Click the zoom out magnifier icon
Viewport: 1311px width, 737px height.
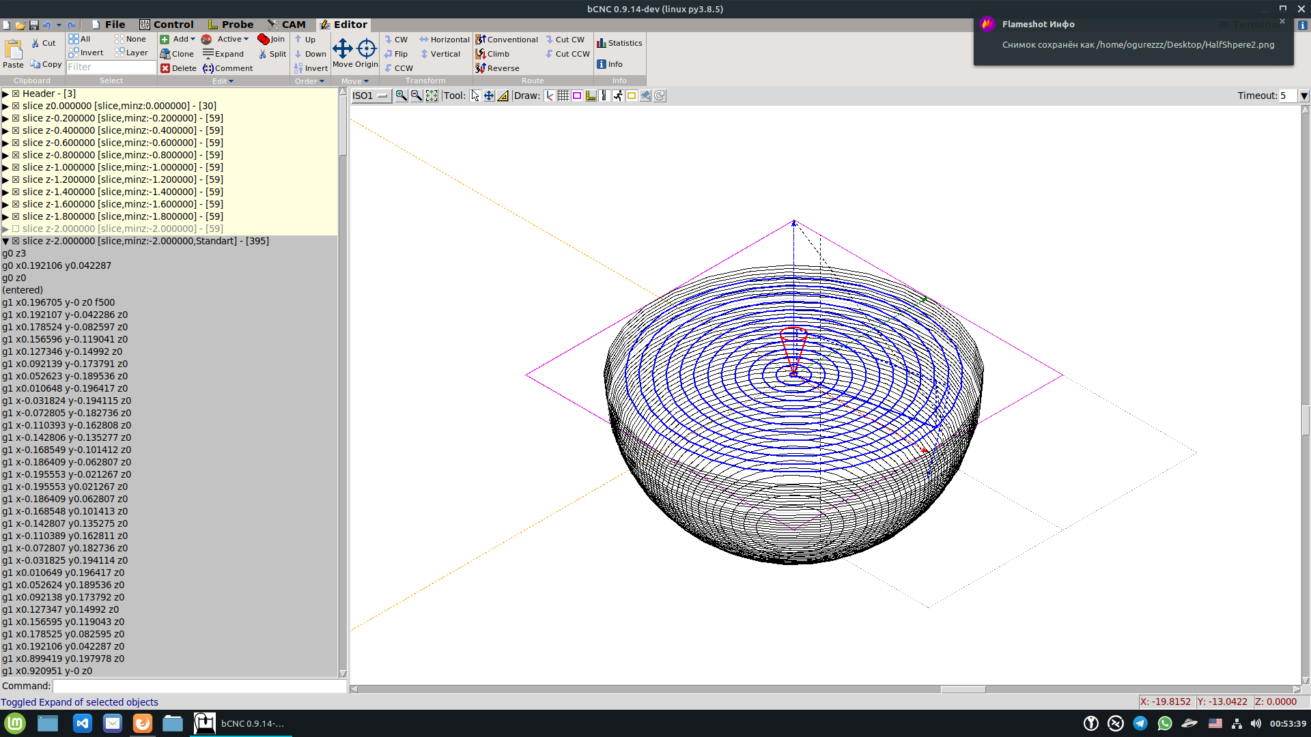(x=416, y=96)
